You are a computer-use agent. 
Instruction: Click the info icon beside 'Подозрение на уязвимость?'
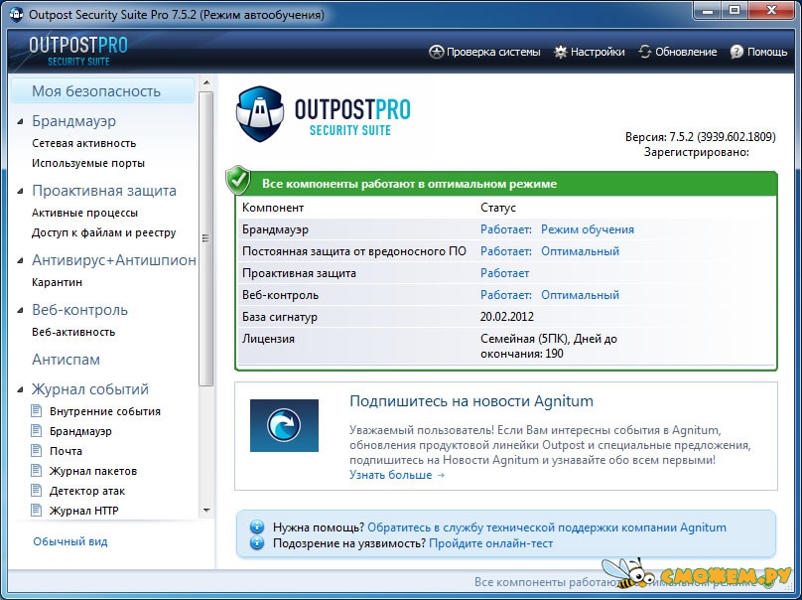pos(257,542)
